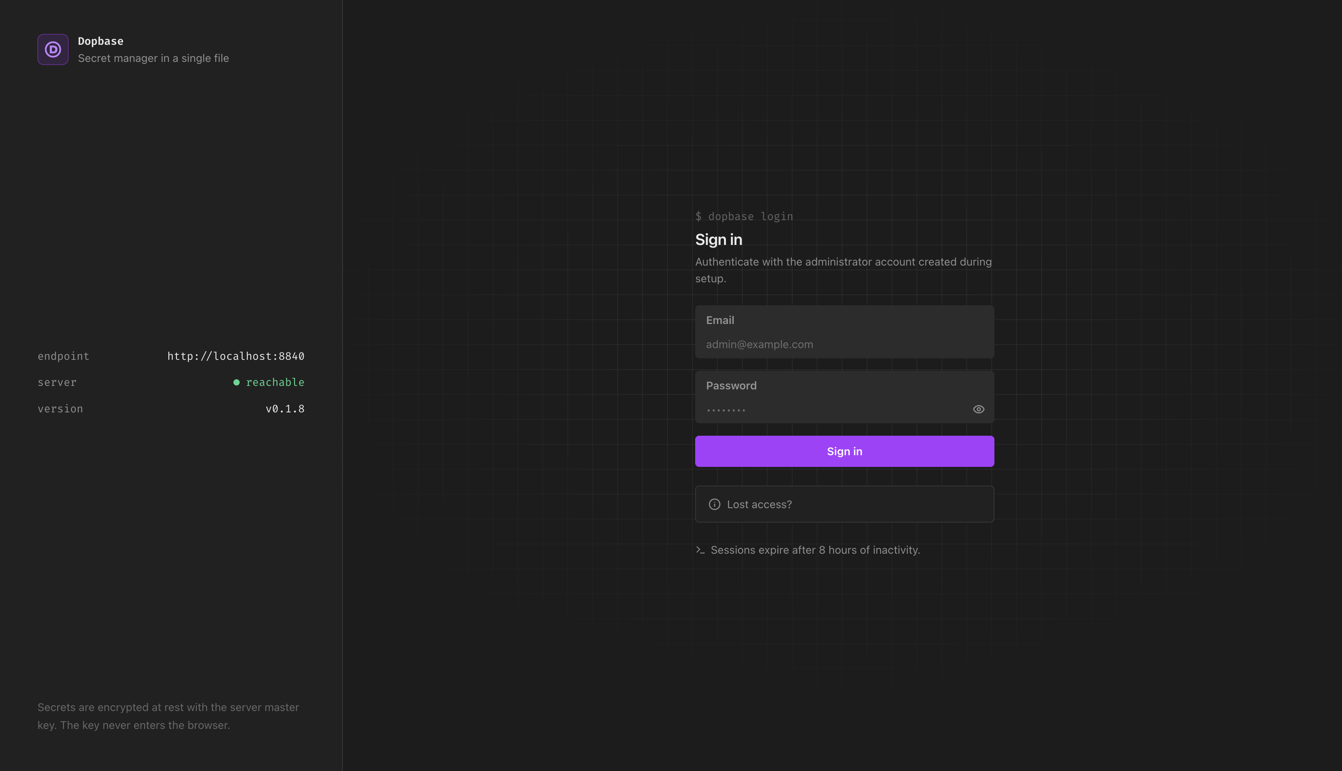Click the green reachable status dot
This screenshot has width=1342, height=771.
pyautogui.click(x=236, y=382)
